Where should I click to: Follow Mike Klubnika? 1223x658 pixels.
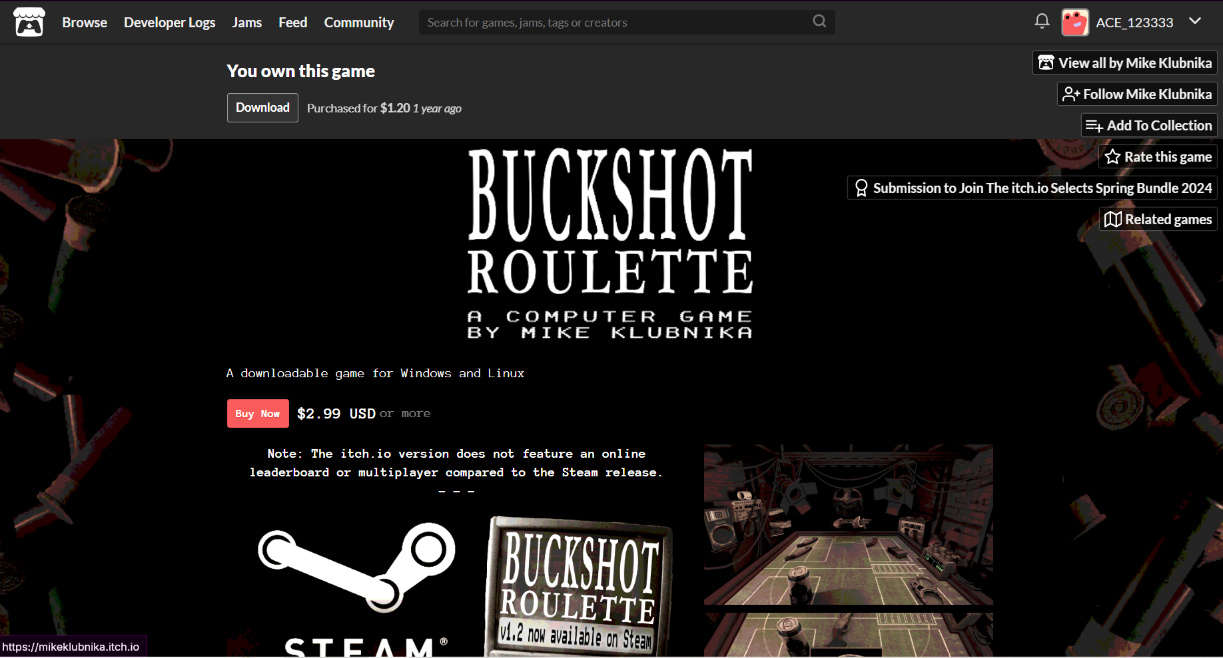tap(1137, 94)
